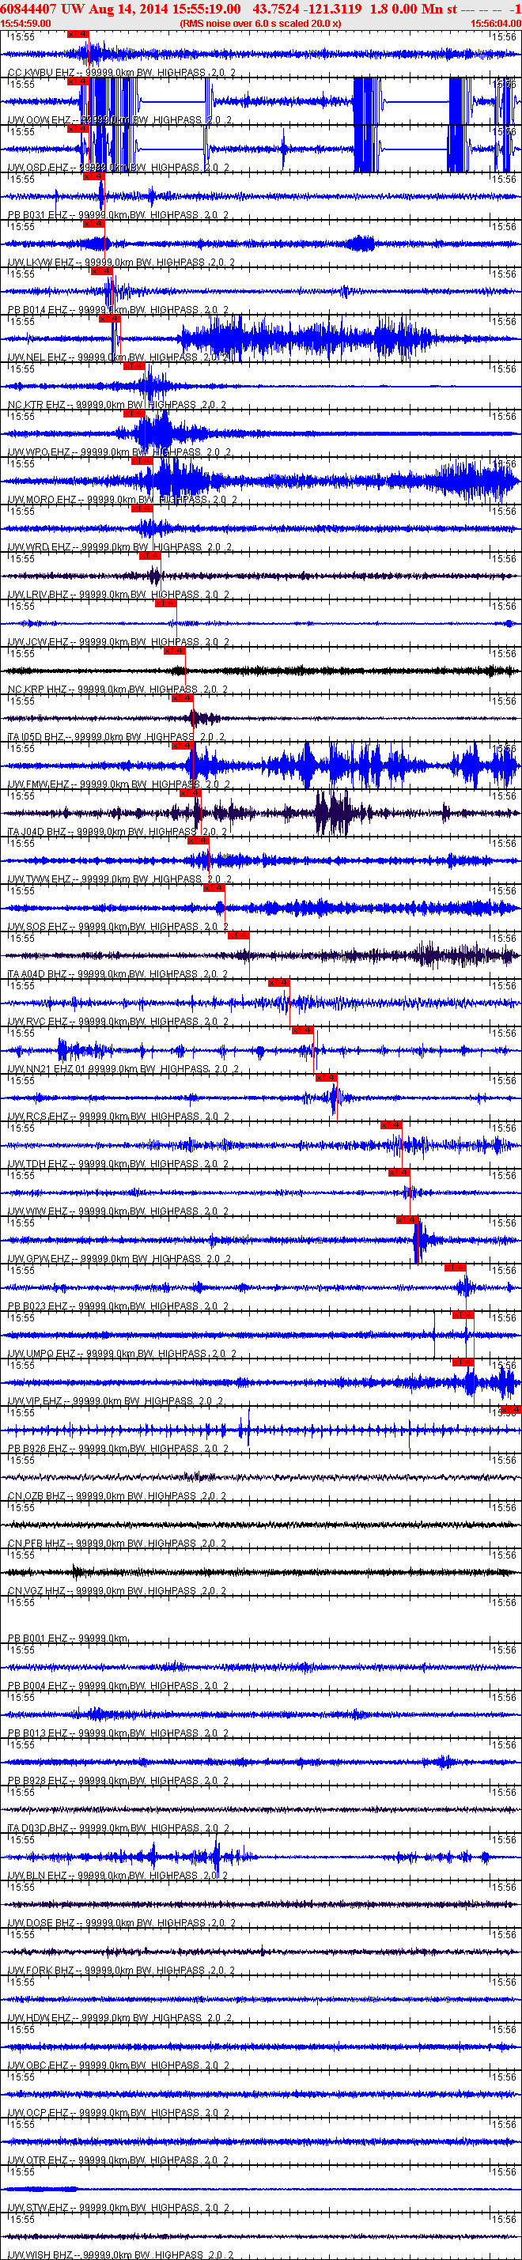This screenshot has width=522, height=2260.
Task: Select the UW.RVC EHZ station label
Action: pos(118,1021)
